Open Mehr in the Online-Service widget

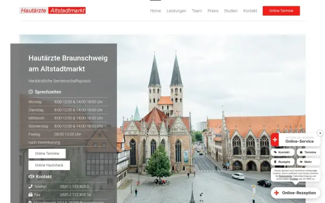click(x=308, y=162)
